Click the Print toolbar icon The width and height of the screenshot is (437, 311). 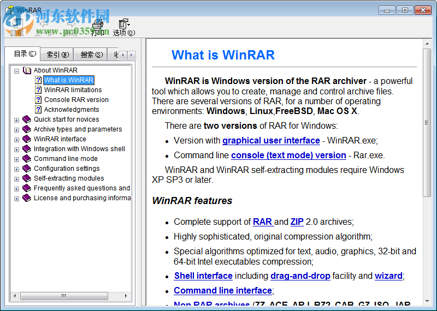(98, 25)
